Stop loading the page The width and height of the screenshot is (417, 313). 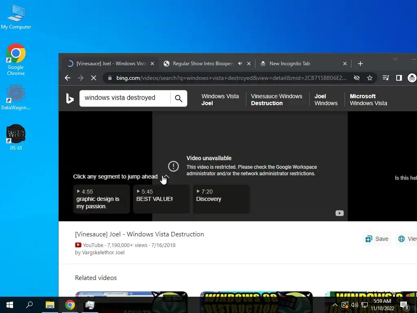(94, 78)
